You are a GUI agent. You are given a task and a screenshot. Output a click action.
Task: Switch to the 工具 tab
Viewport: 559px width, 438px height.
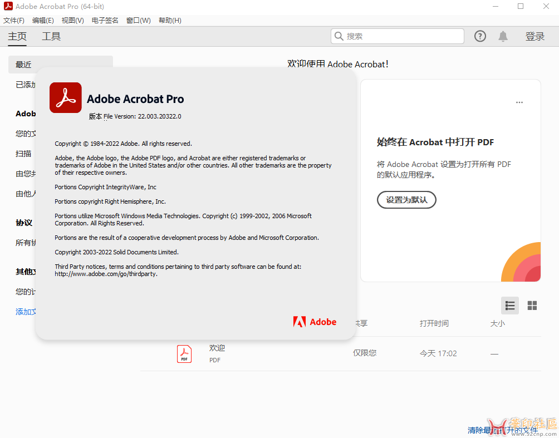pos(51,37)
